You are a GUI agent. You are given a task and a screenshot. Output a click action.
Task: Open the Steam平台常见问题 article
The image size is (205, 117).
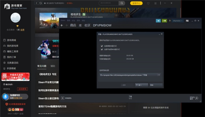(x=49, y=82)
